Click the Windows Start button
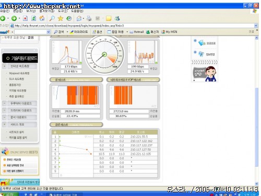Viewport: 261px width, 196px height. click(9, 194)
